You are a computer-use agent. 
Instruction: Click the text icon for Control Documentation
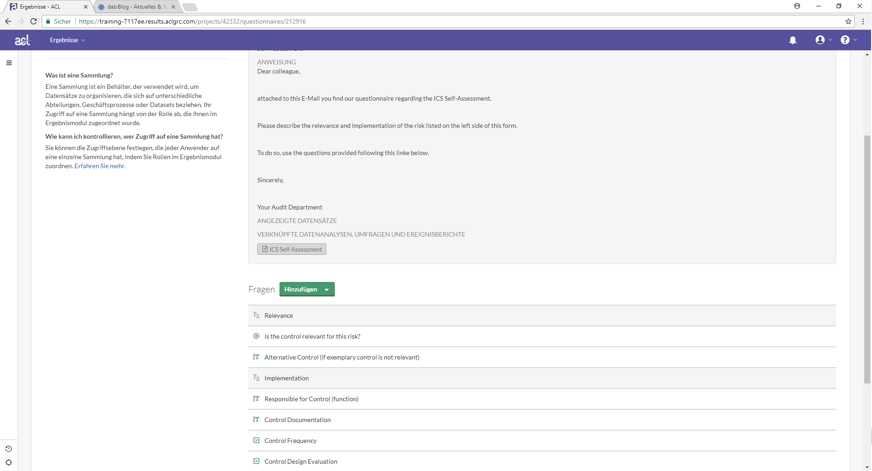tap(256, 420)
